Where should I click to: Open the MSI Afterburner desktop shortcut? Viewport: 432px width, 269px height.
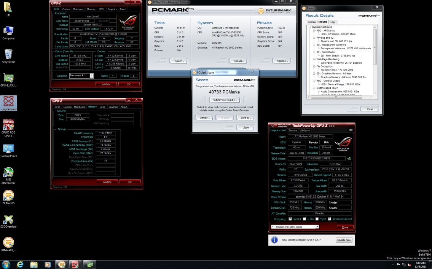point(8,173)
